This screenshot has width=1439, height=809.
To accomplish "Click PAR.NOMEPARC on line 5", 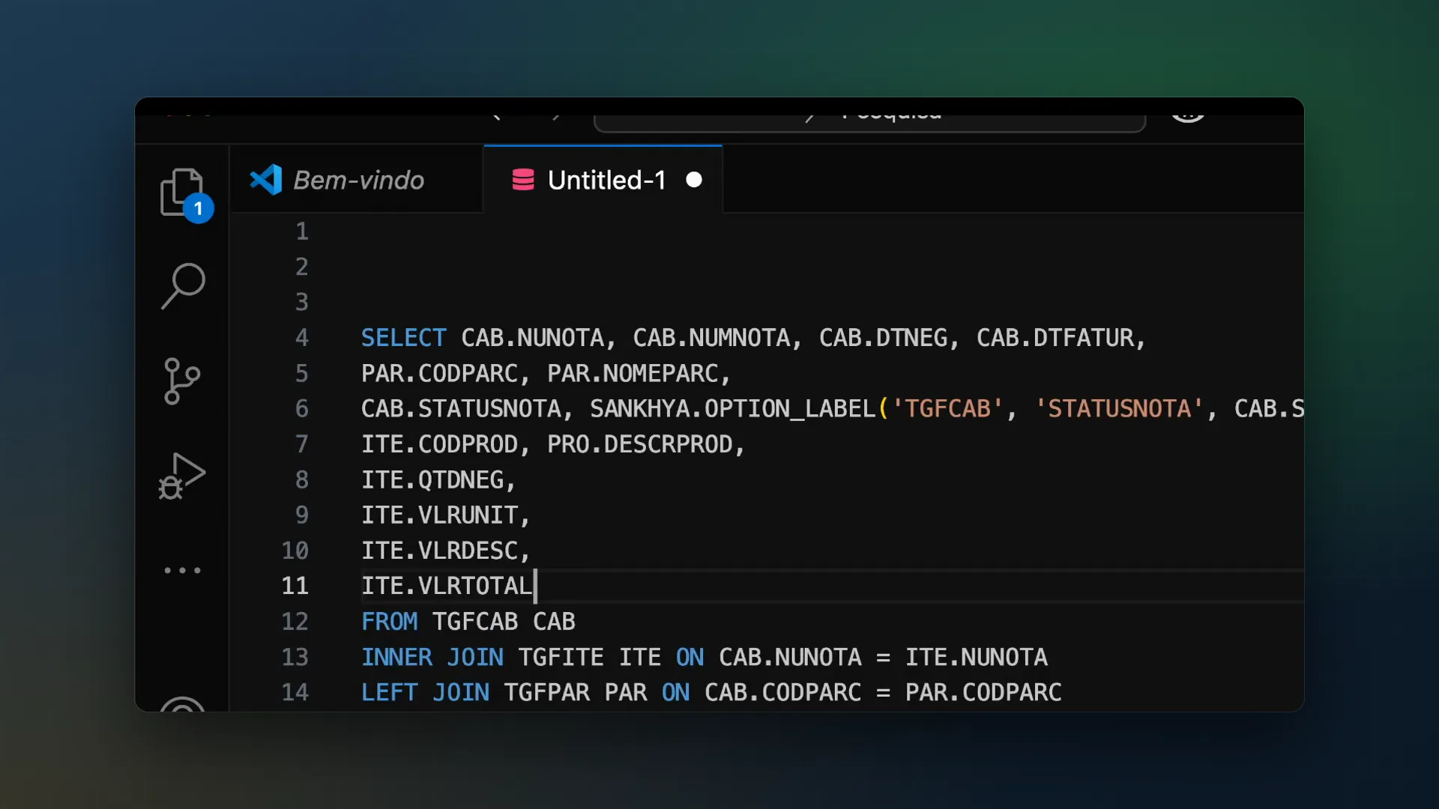I will click(x=633, y=373).
